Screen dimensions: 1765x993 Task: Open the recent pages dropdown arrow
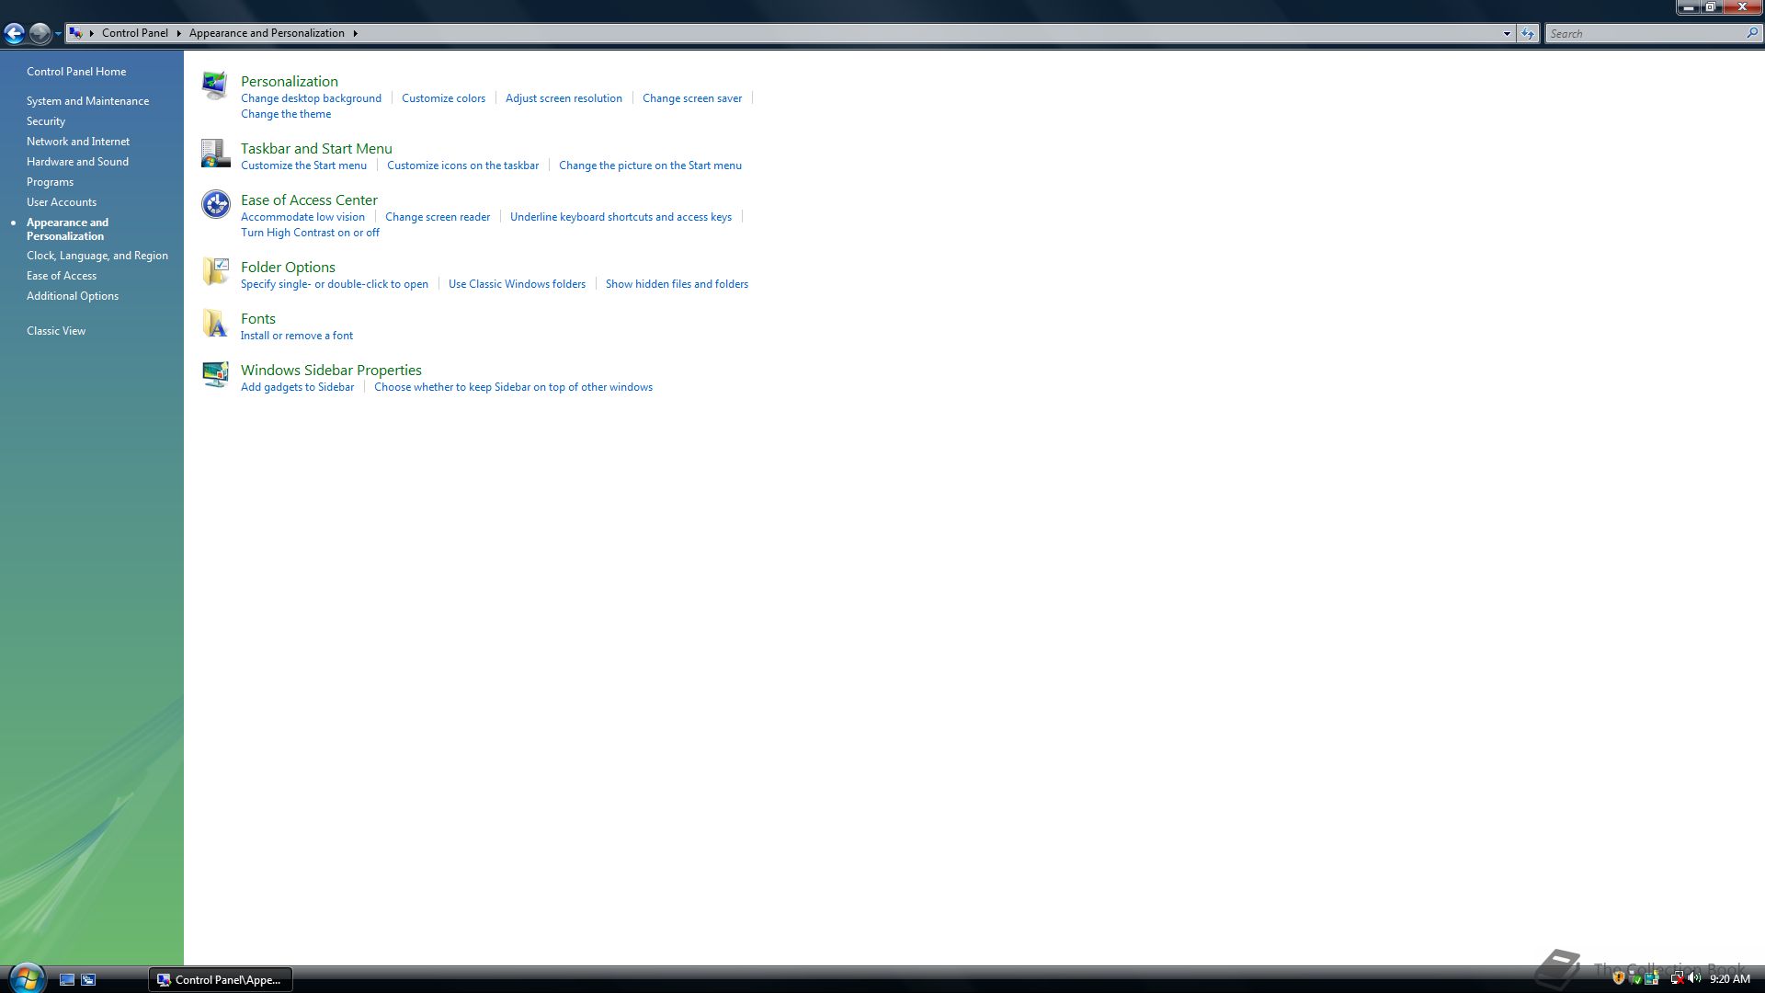[58, 34]
